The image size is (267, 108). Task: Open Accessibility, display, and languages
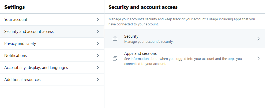tap(36, 68)
